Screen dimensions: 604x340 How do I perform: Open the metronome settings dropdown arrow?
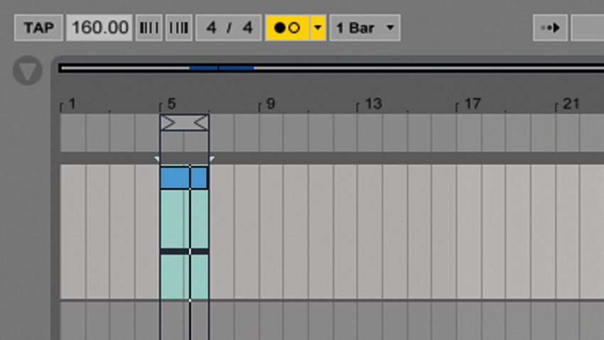(318, 28)
